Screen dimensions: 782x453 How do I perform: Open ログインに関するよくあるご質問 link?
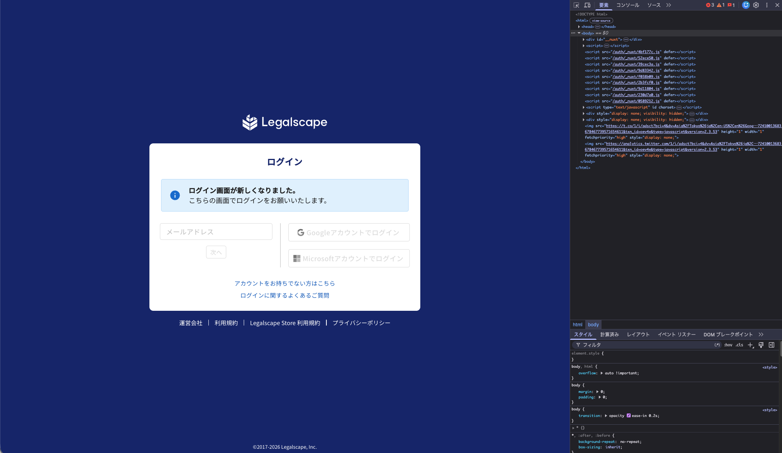(x=285, y=295)
